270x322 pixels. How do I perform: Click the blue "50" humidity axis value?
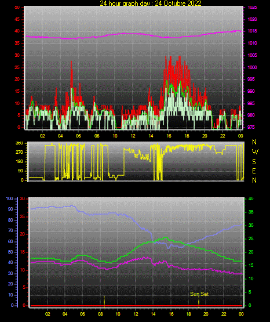click(x=10, y=252)
